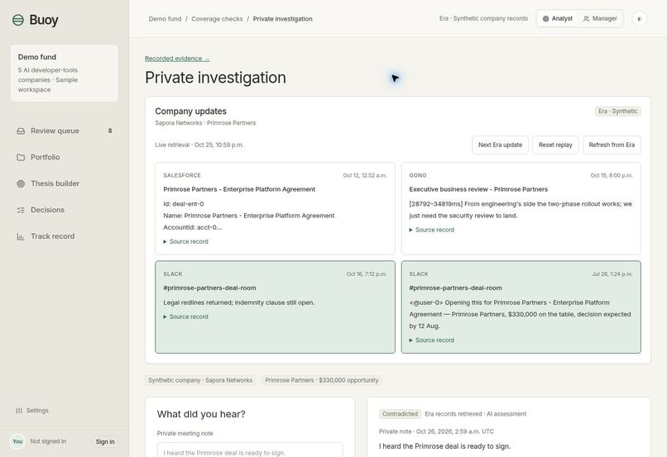The height and width of the screenshot is (457, 667).
Task: Toggle the theme switch icon
Action: click(640, 19)
